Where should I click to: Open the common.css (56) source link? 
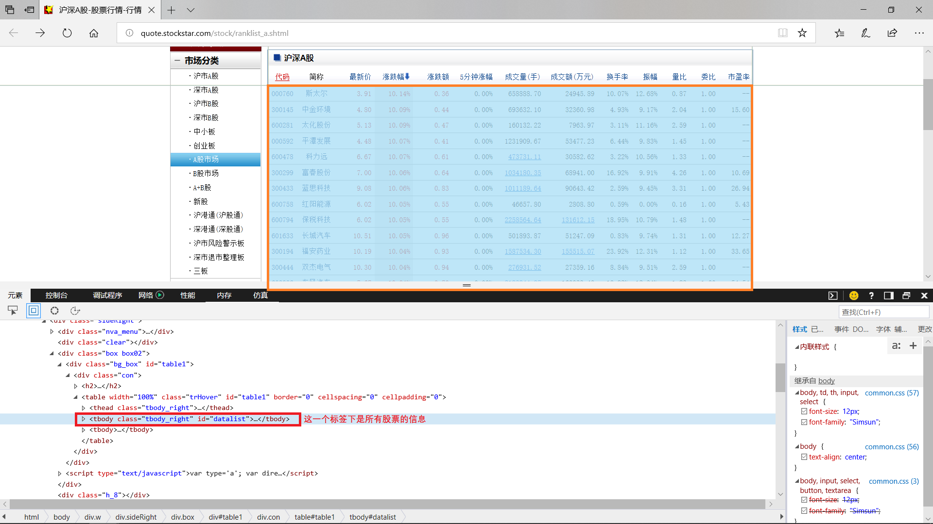892,446
